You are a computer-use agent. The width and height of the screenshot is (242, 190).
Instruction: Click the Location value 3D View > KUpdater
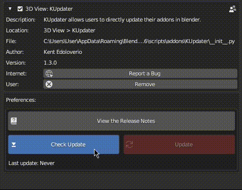(x=70, y=30)
